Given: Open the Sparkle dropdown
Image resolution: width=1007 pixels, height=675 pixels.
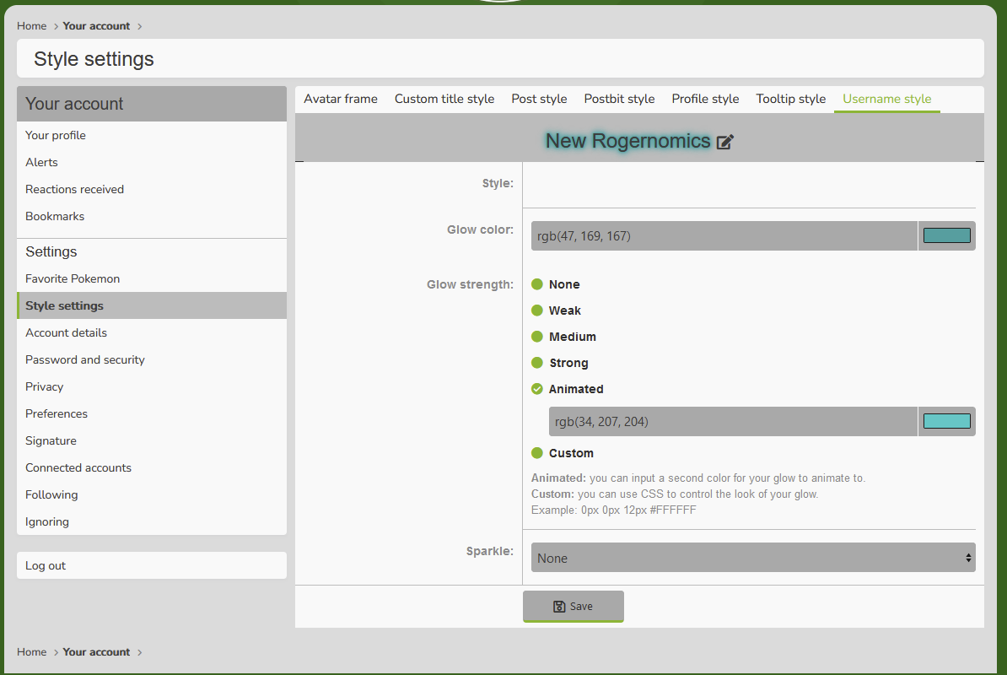Looking at the screenshot, I should 752,558.
